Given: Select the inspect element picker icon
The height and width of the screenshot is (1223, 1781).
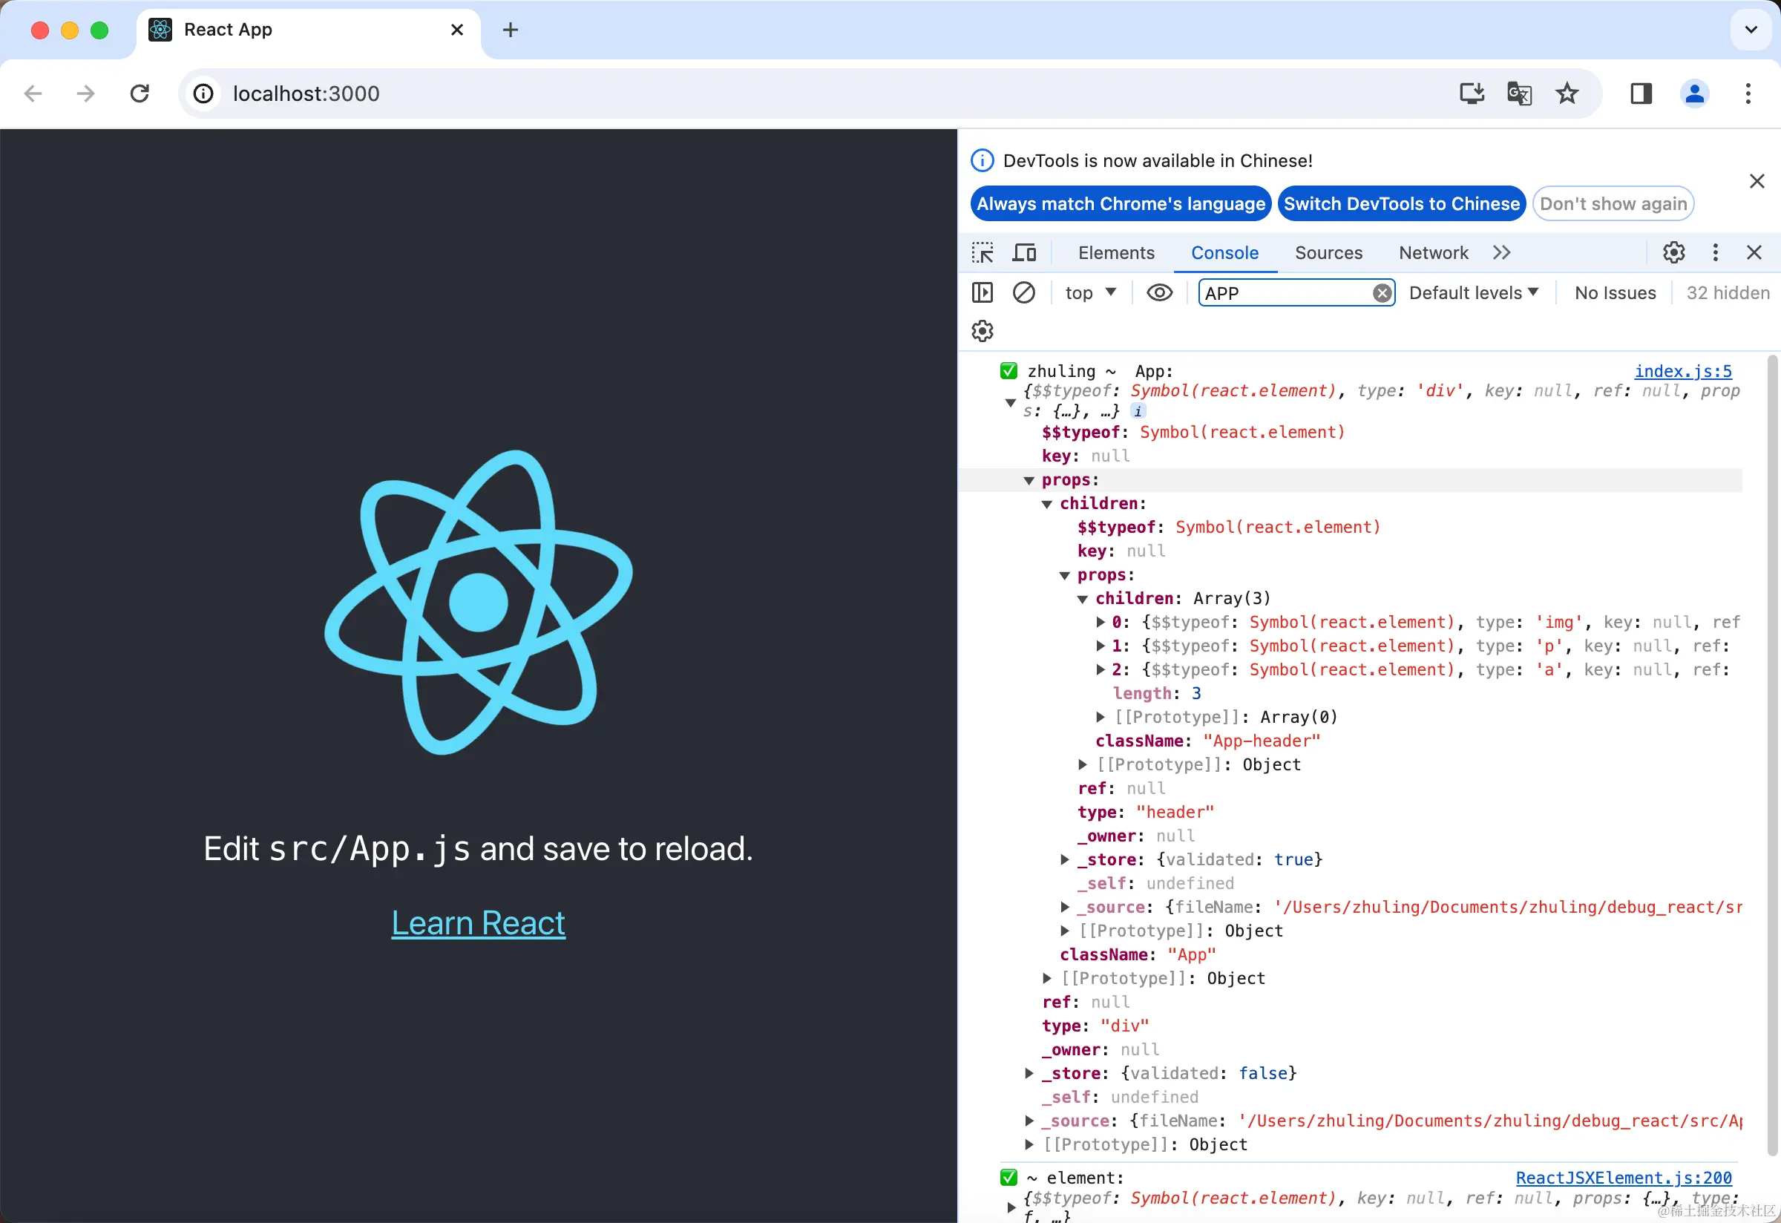Looking at the screenshot, I should coord(983,253).
